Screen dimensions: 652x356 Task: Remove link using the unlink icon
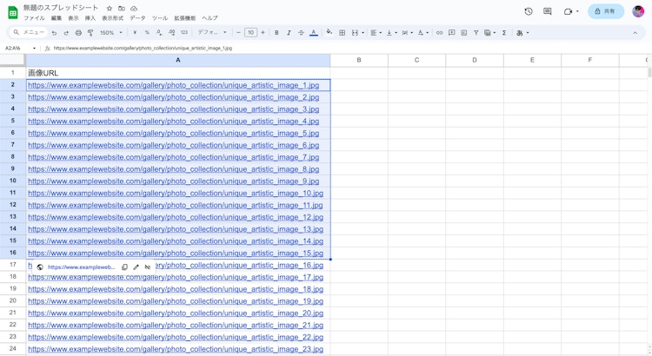coord(148,267)
